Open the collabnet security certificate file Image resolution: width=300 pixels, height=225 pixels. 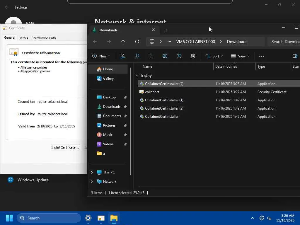[x=152, y=92]
